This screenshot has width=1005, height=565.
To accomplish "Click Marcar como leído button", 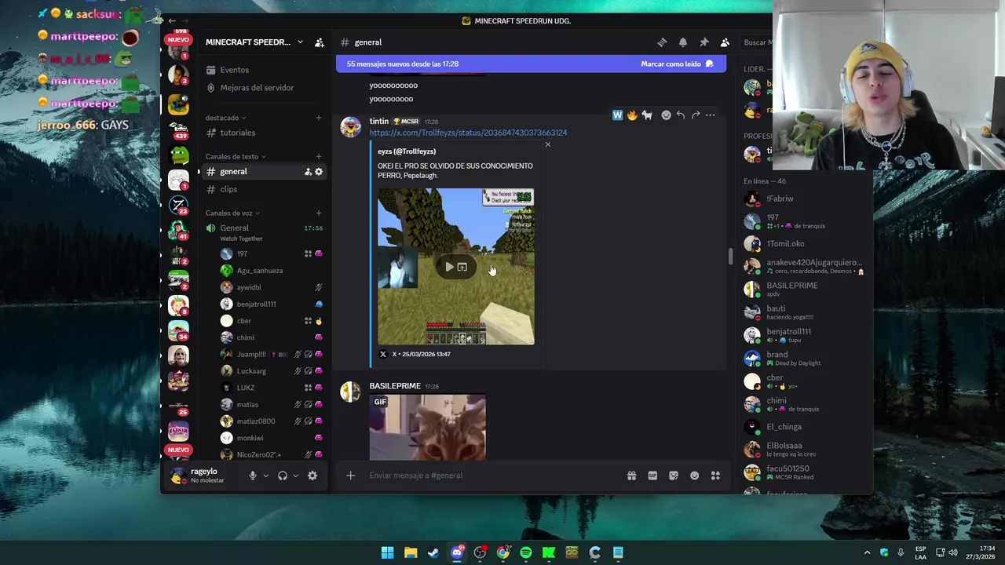I will coord(677,64).
